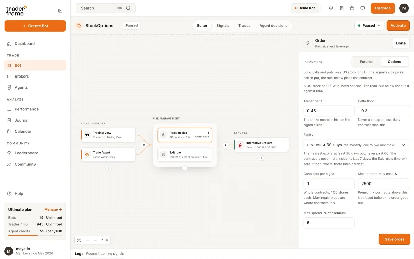Open the Demo bot selector

(x=304, y=8)
